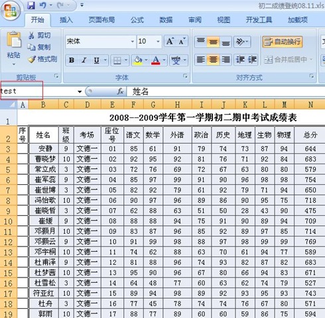Redo the last undone action
This screenshot has height=318, width=325.
tap(60, 5)
